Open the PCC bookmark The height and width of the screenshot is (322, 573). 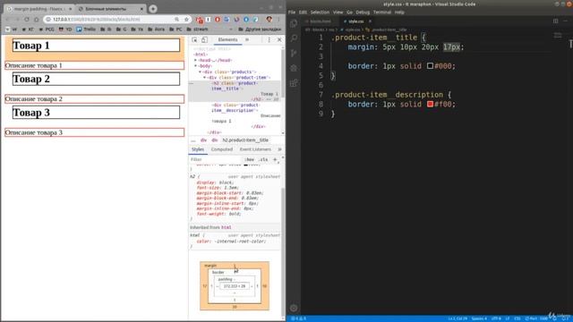click(47, 29)
